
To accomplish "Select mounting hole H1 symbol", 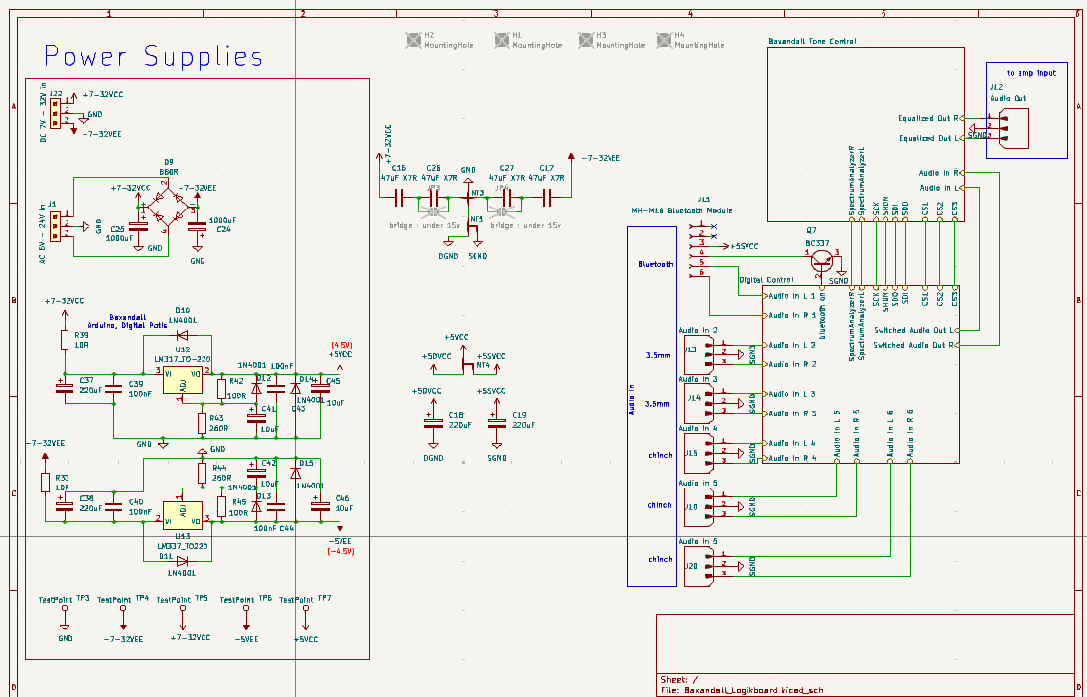I will click(x=502, y=41).
